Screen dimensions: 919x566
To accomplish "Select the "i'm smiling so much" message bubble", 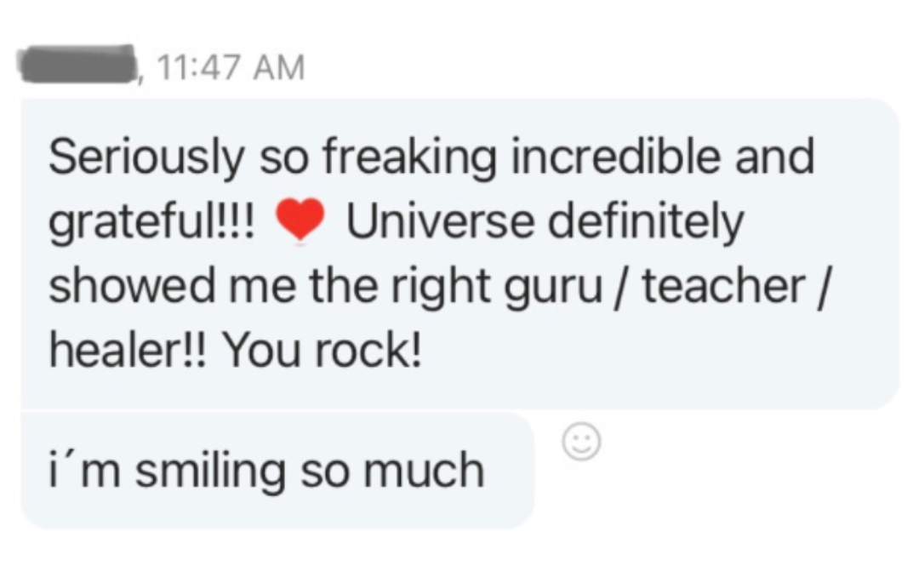I will [x=277, y=471].
